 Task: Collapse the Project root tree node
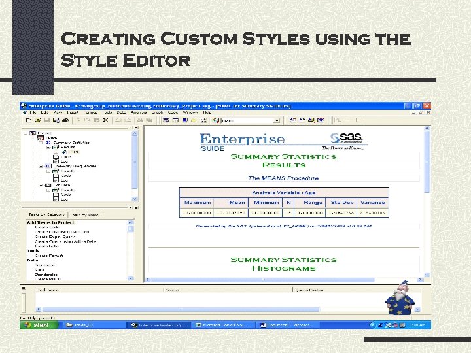26,133
